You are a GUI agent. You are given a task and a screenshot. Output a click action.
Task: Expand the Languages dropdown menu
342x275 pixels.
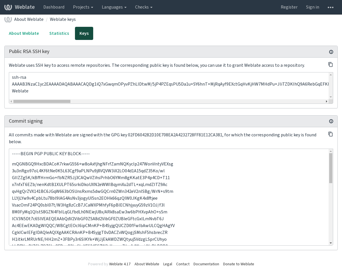coord(114,7)
